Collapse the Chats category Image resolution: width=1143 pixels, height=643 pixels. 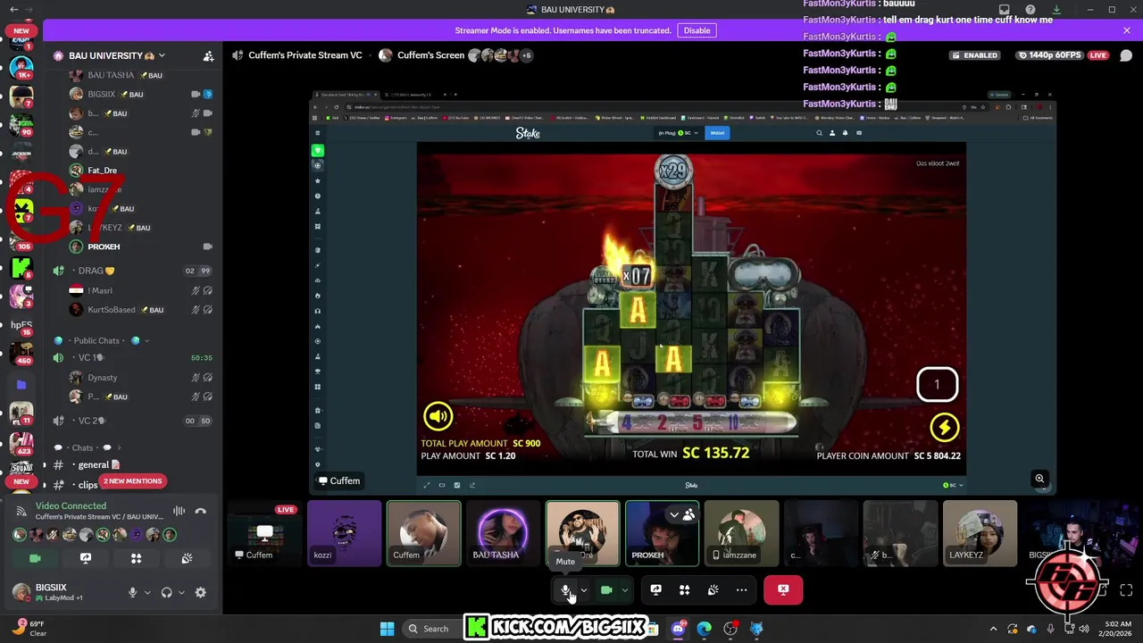[88, 447]
